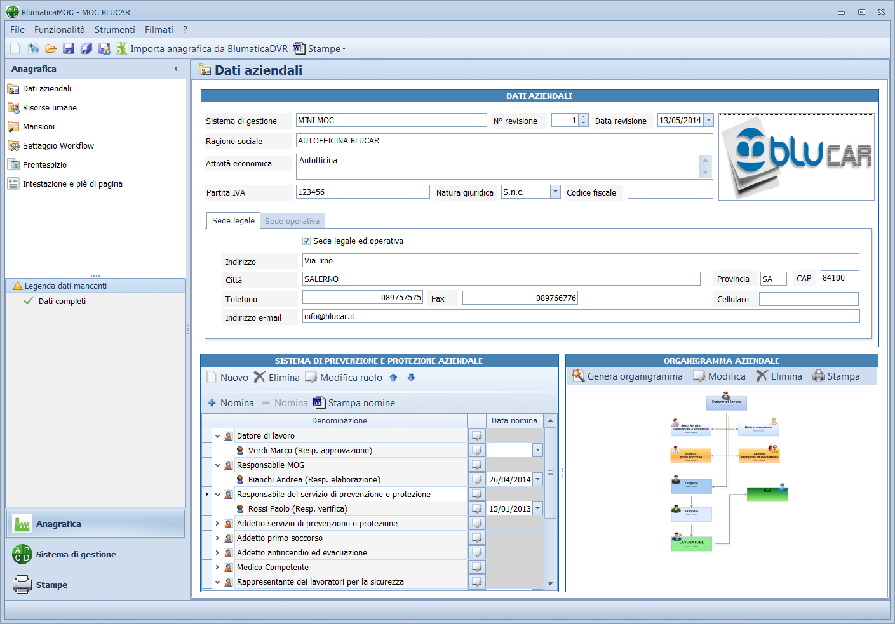The width and height of the screenshot is (895, 624).
Task: Click the roles table vertical scrollbar
Action: [550, 472]
